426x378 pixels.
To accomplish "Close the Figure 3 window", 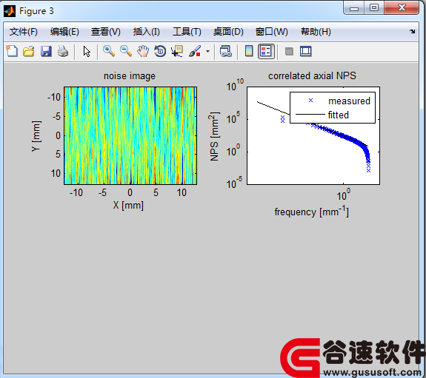I will click(402, 7).
